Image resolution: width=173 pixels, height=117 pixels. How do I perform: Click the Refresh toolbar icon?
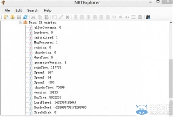(25, 17)
